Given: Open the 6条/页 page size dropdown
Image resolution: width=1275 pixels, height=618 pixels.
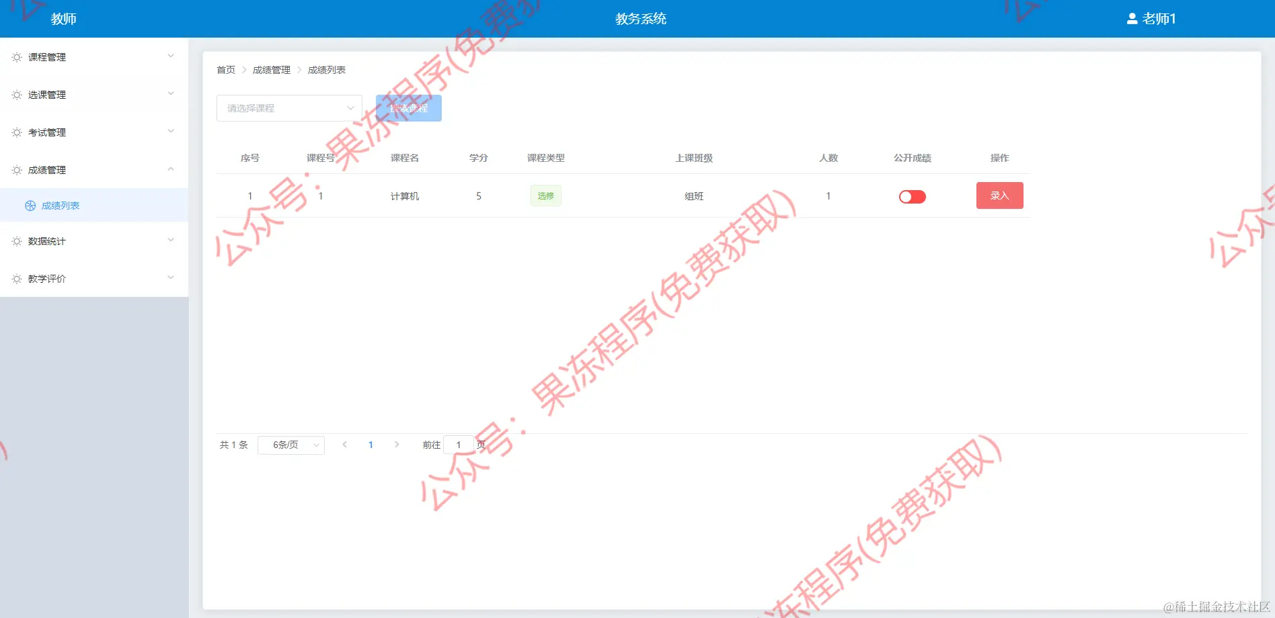Looking at the screenshot, I should pos(291,445).
